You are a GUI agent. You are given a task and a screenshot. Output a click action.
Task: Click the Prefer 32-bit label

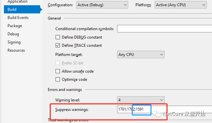point(73,63)
